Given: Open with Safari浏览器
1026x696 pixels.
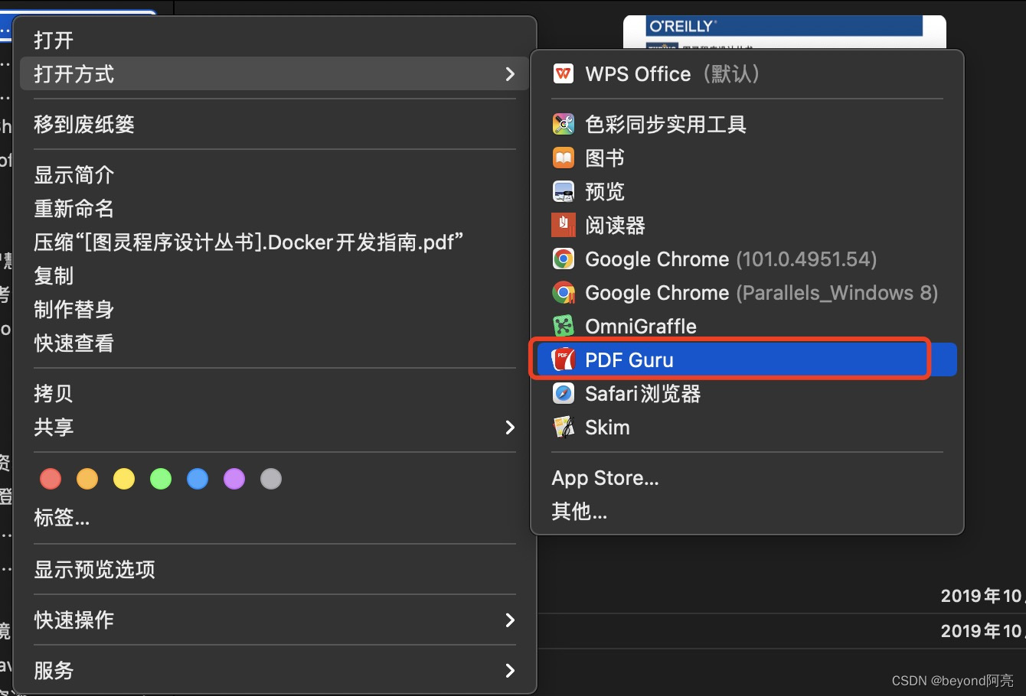Looking at the screenshot, I should pos(747,393).
